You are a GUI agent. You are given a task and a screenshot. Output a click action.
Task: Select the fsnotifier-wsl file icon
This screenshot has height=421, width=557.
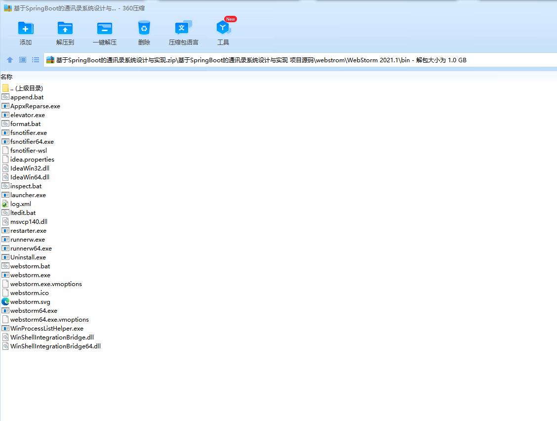[x=5, y=150]
